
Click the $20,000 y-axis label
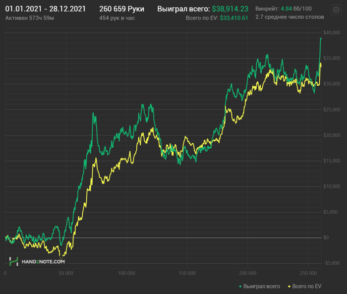click(332, 135)
